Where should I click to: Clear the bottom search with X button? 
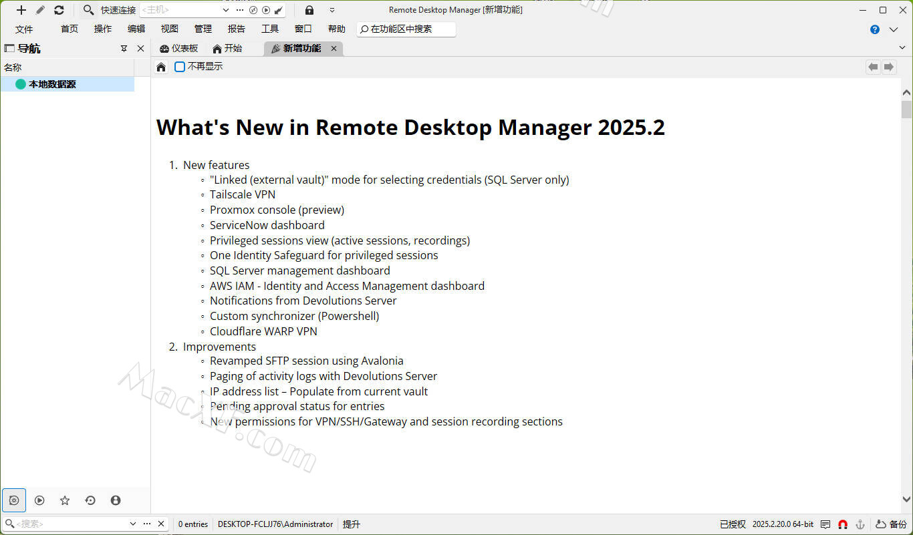(x=161, y=524)
